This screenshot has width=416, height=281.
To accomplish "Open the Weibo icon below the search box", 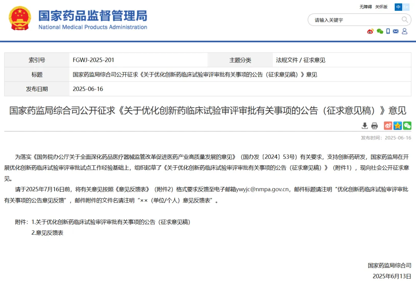I will click(x=370, y=31).
